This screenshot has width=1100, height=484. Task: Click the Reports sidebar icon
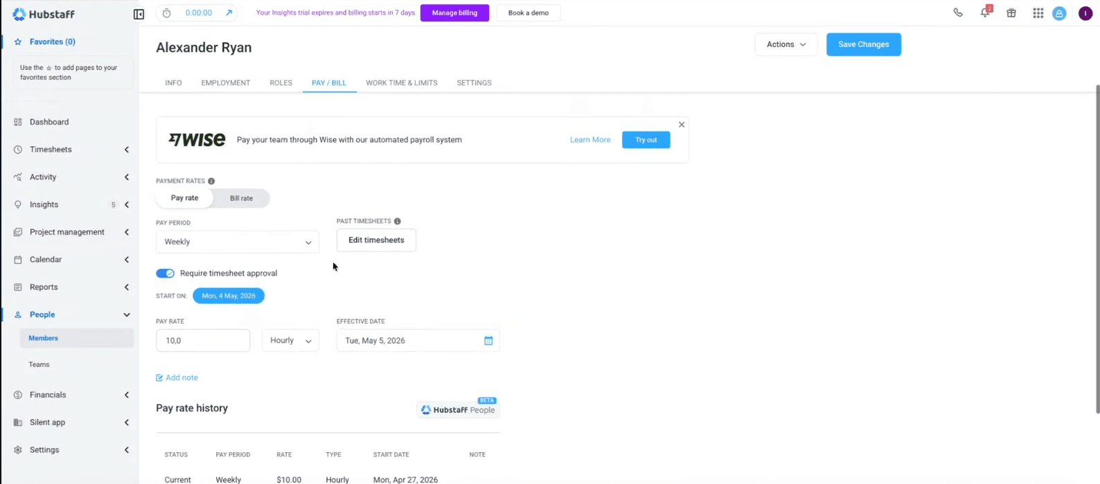(18, 287)
